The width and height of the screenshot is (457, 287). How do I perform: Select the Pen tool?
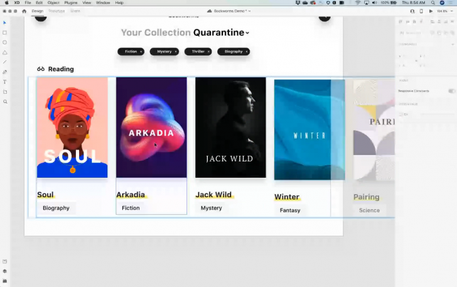pyautogui.click(x=4, y=72)
